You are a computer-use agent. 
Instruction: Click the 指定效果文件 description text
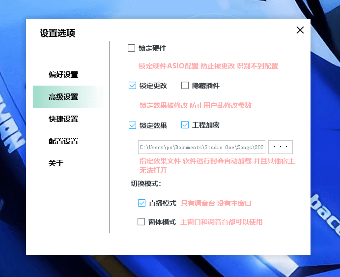[x=217, y=166]
